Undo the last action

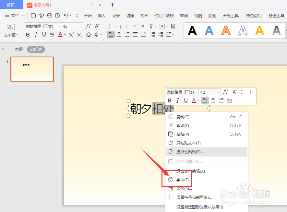(x=66, y=15)
